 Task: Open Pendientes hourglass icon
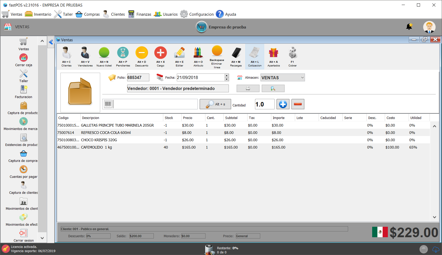(x=123, y=53)
